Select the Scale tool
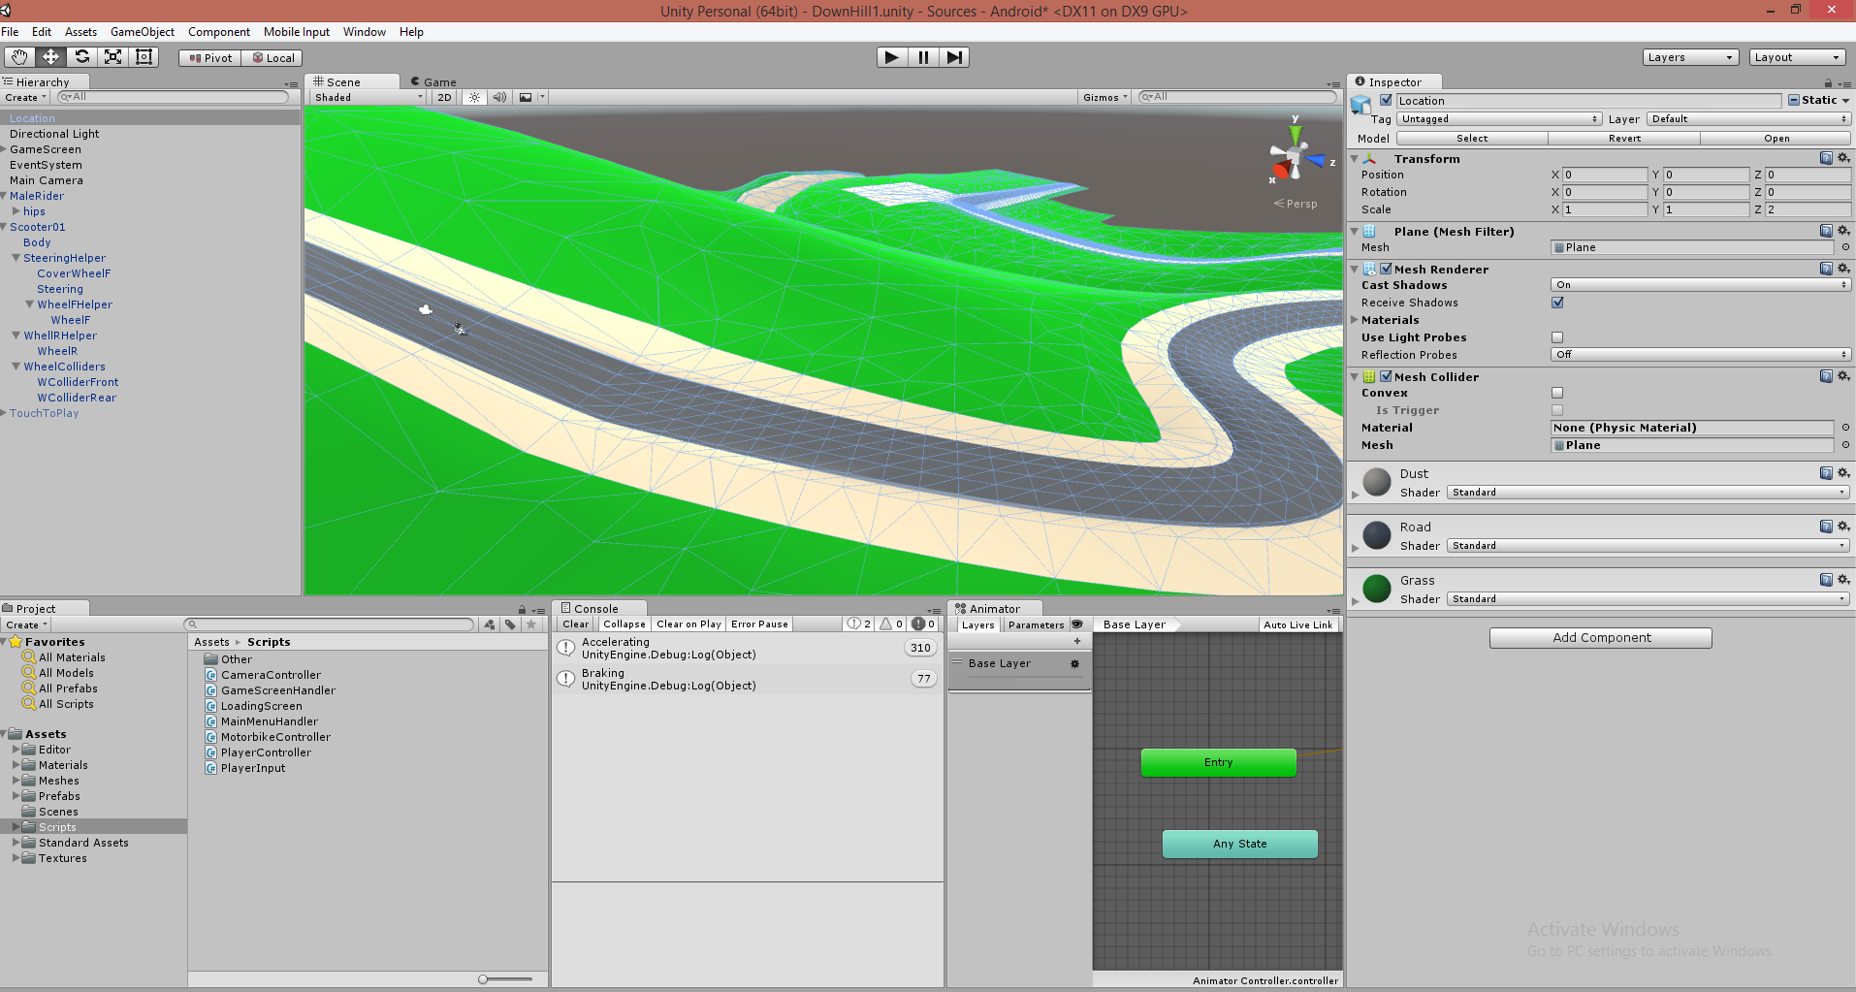This screenshot has width=1856, height=992. pyautogui.click(x=113, y=57)
